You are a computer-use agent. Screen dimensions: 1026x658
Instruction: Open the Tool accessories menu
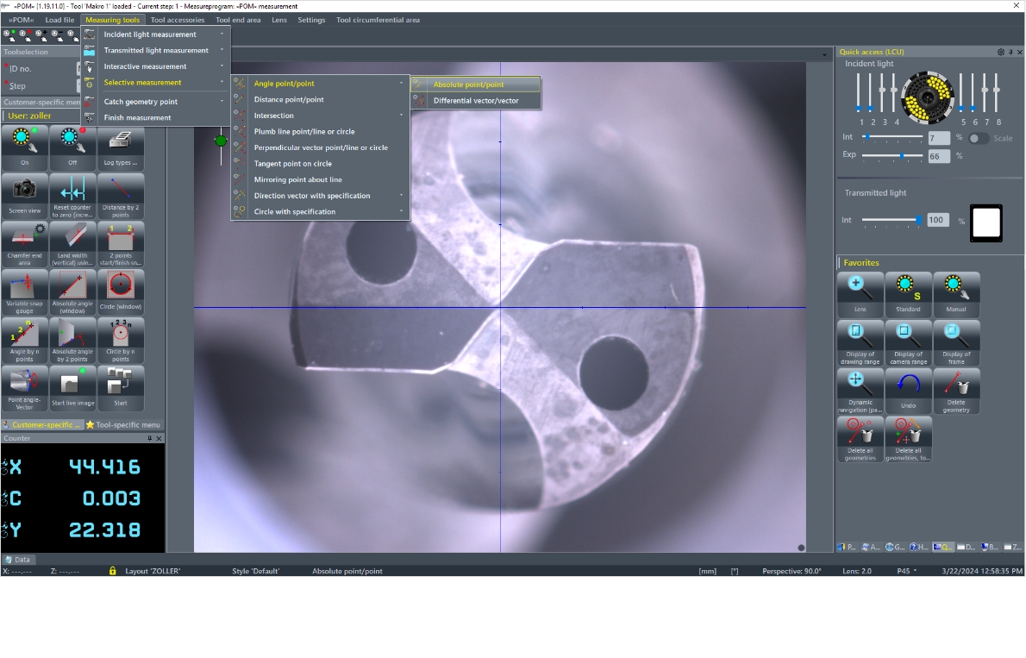coord(178,20)
